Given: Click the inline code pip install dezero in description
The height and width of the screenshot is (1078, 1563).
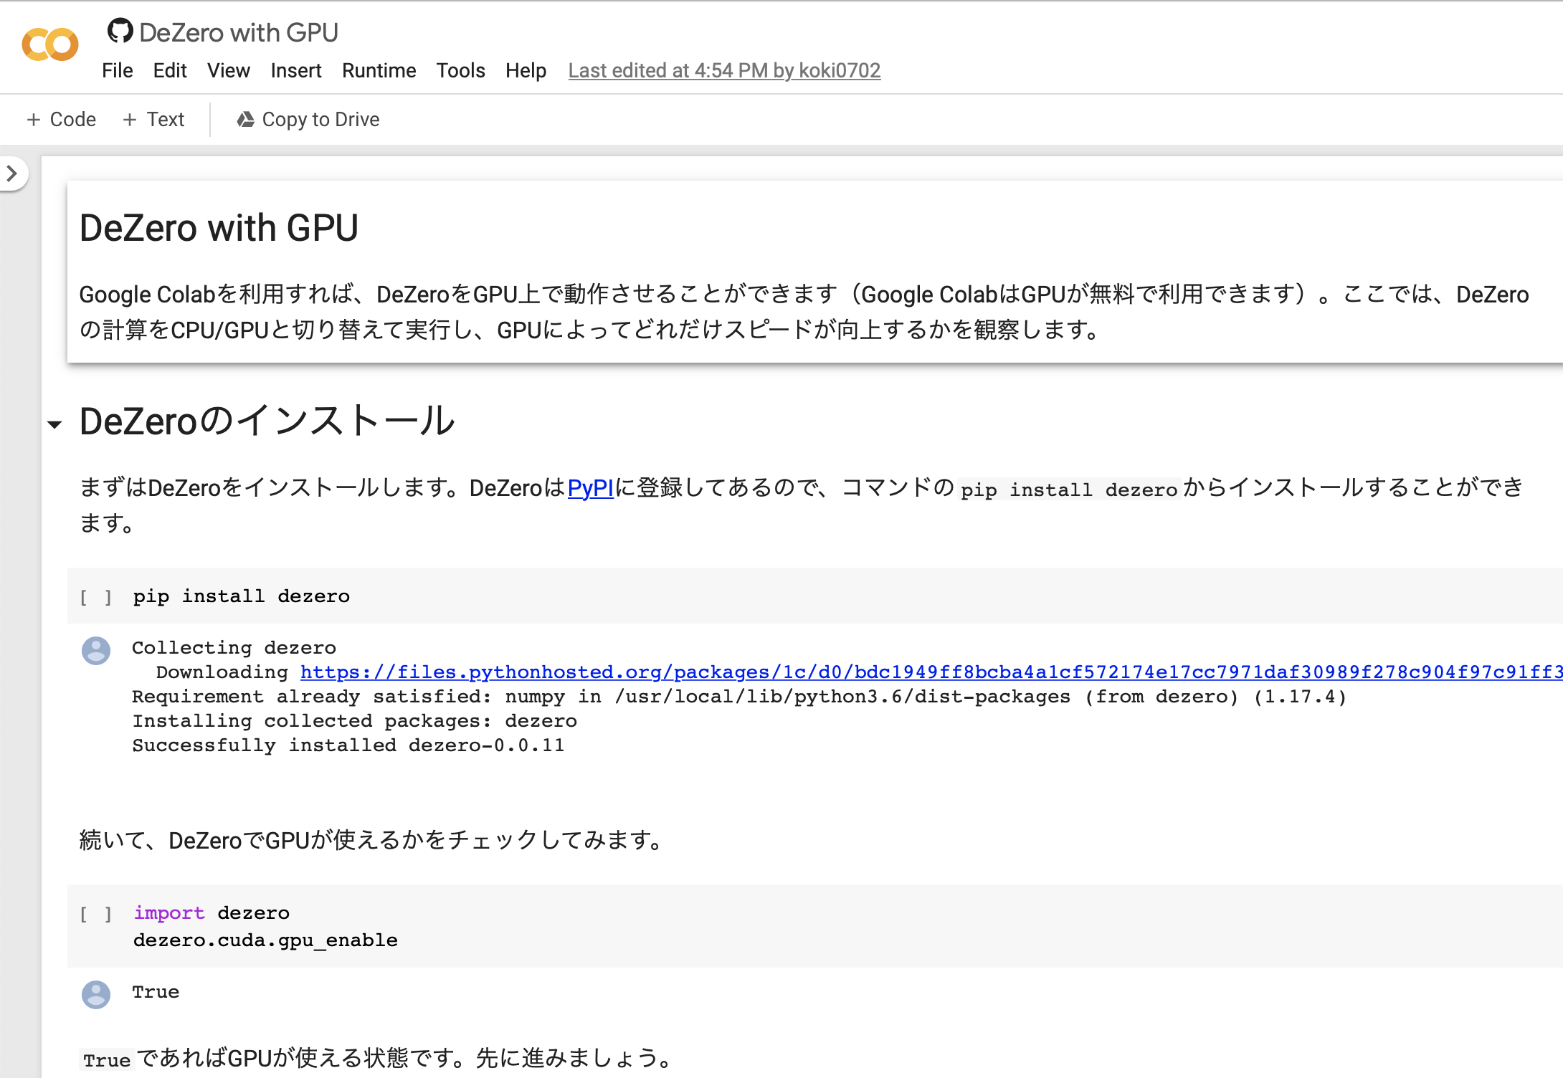Looking at the screenshot, I should pyautogui.click(x=1069, y=490).
